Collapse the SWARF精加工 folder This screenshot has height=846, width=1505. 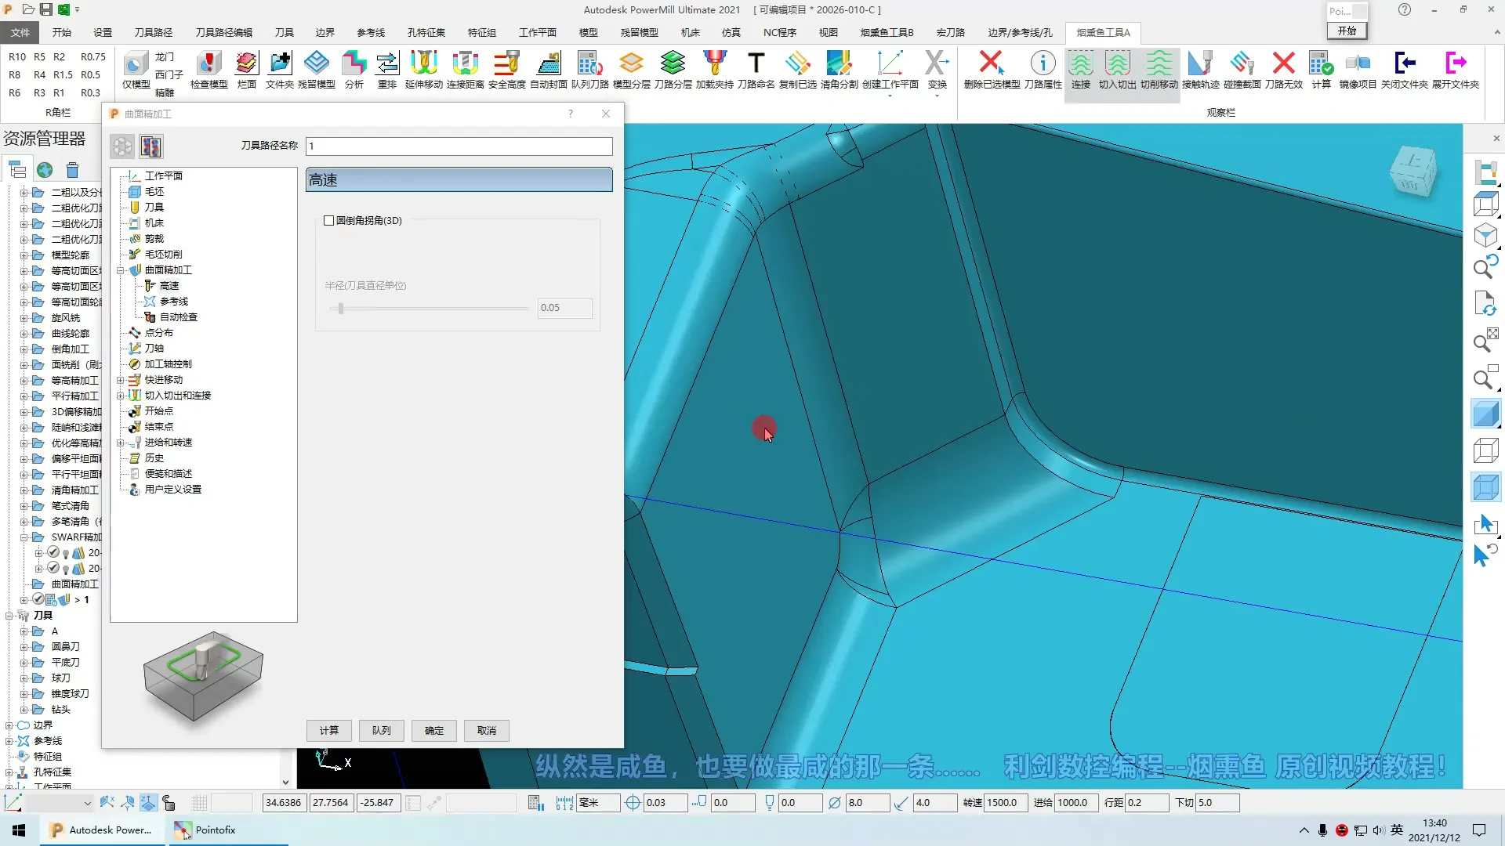[x=24, y=537]
